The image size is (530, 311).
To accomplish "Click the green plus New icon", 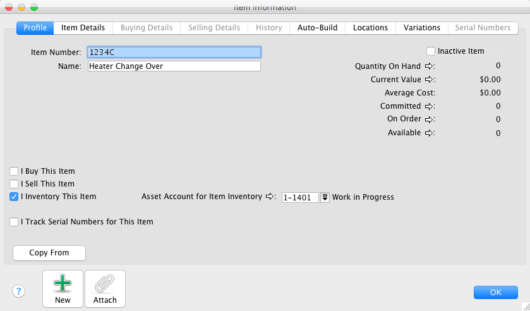I will (63, 284).
